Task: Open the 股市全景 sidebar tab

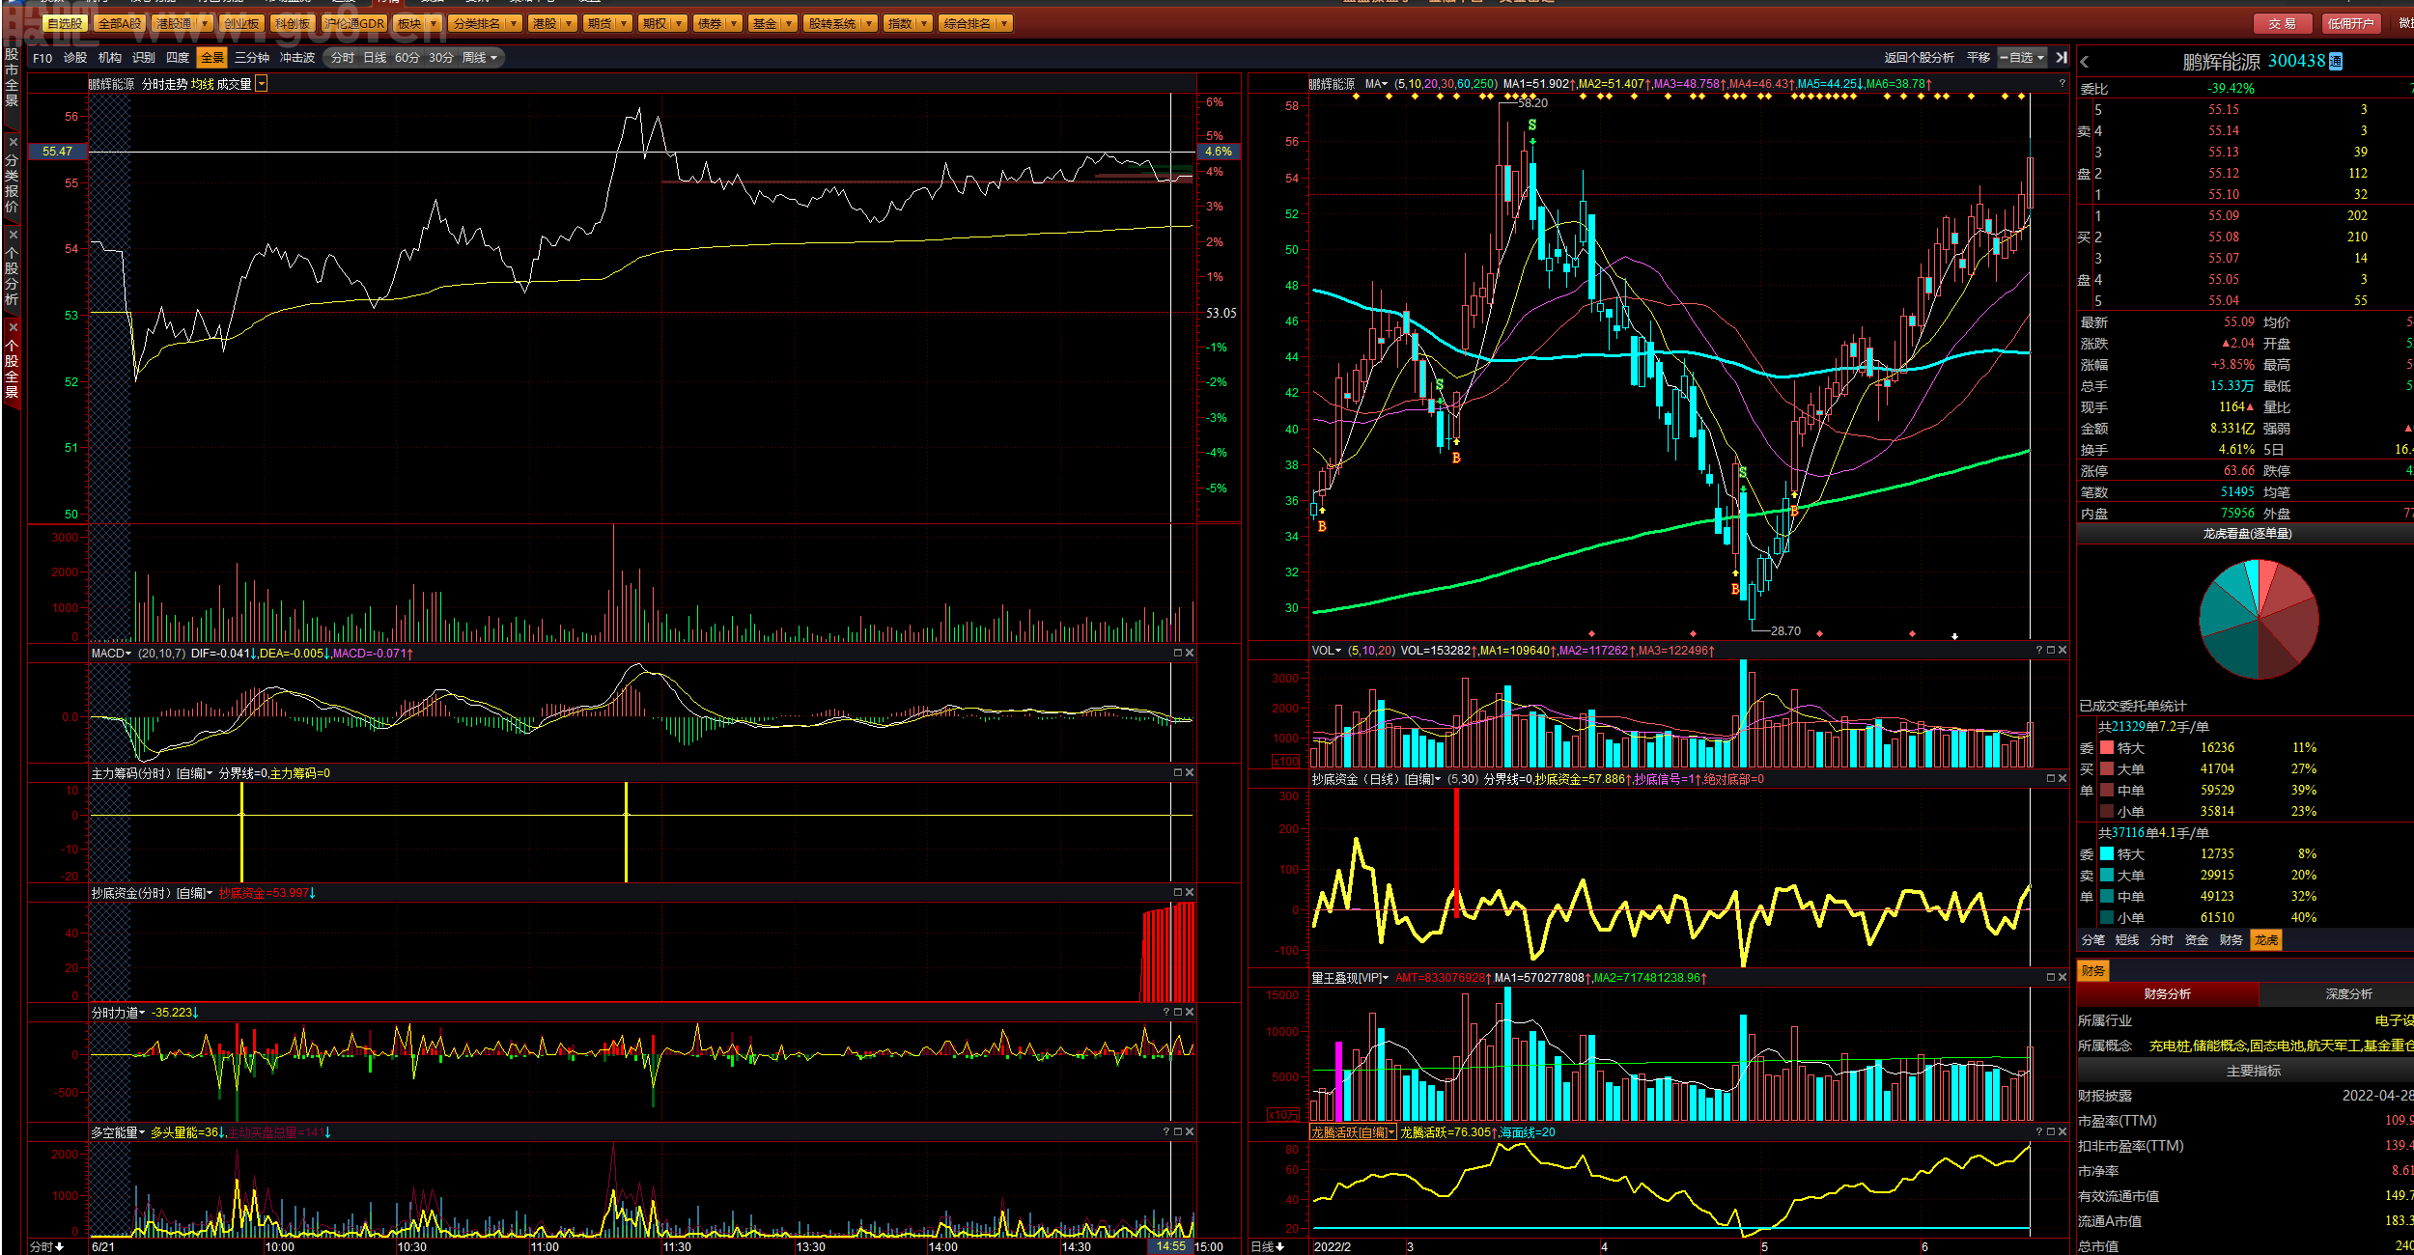Action: click(12, 77)
